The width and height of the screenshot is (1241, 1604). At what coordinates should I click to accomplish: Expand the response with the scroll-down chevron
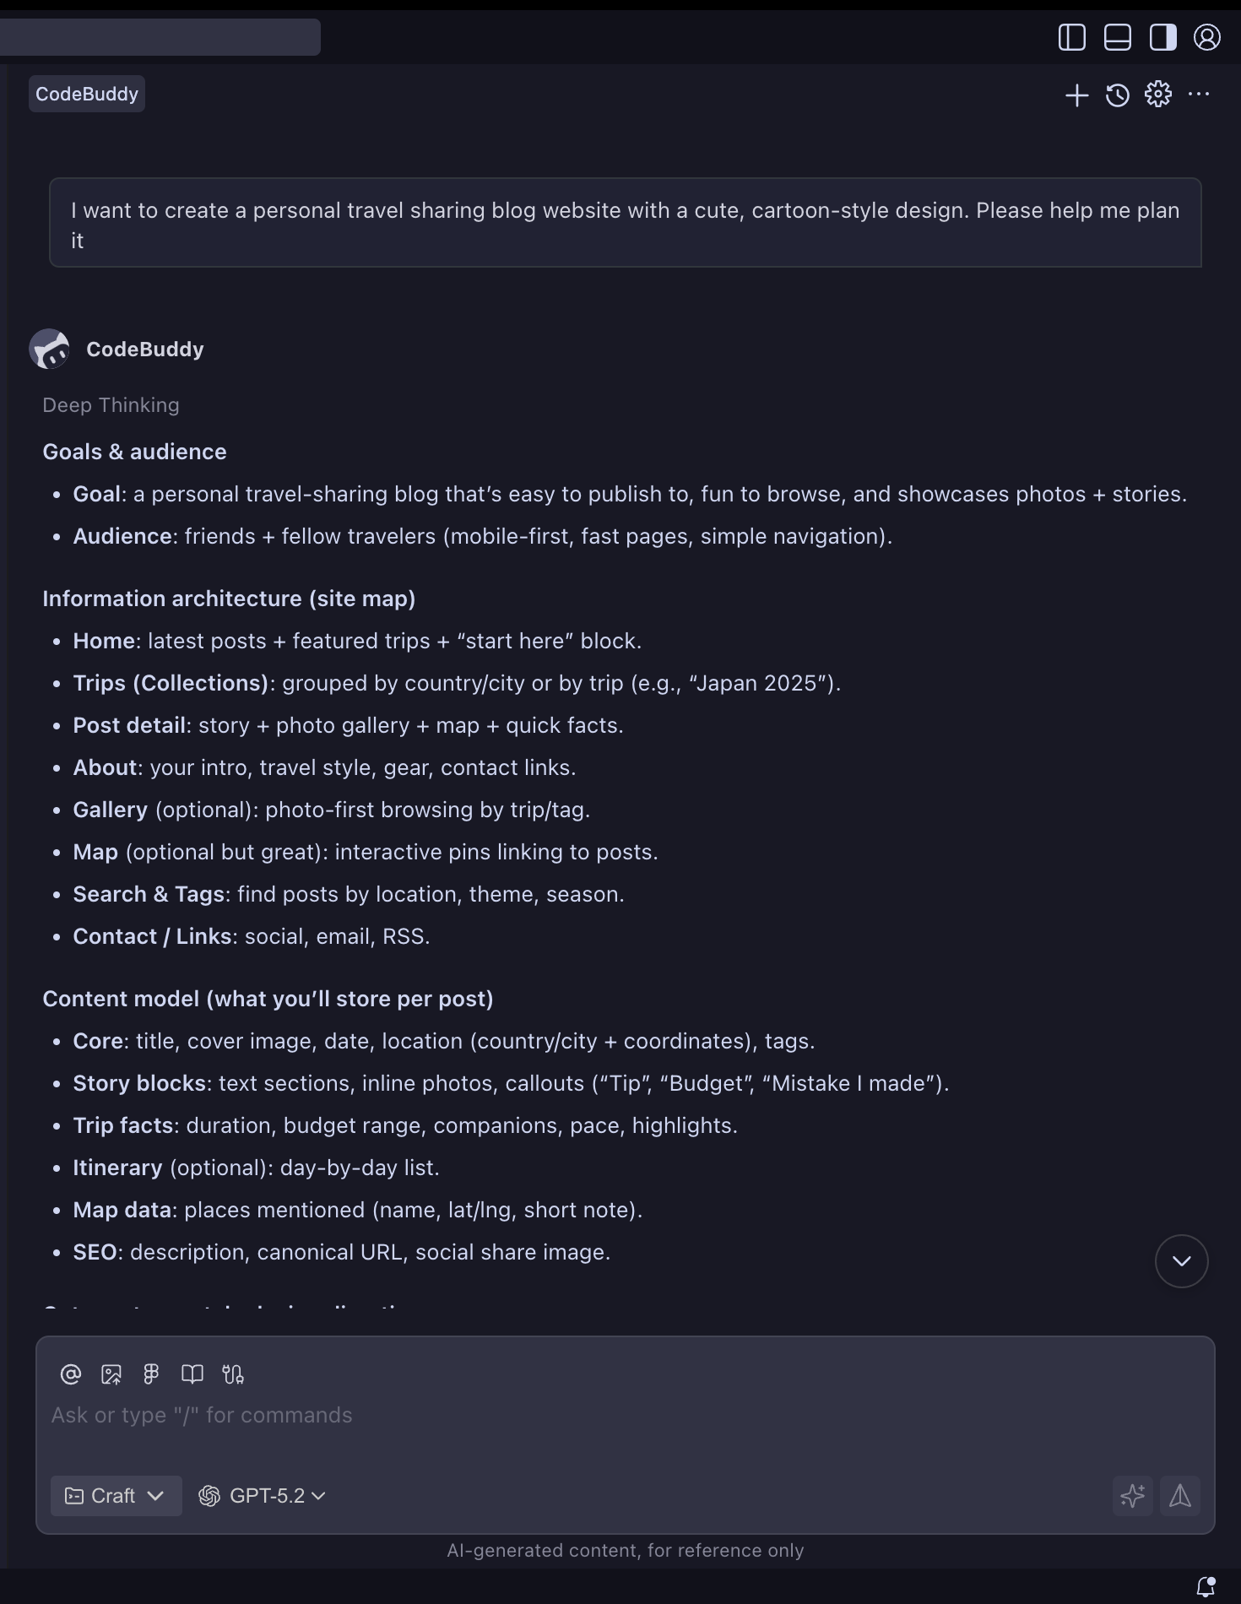pos(1181,1260)
